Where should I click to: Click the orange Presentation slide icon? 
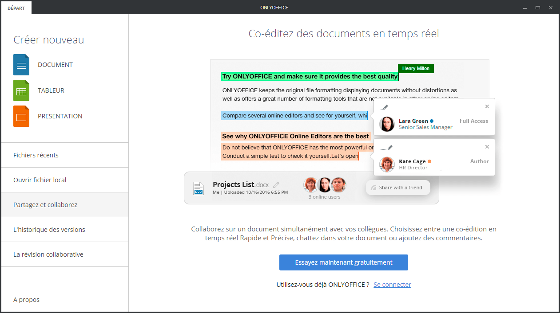coord(21,116)
